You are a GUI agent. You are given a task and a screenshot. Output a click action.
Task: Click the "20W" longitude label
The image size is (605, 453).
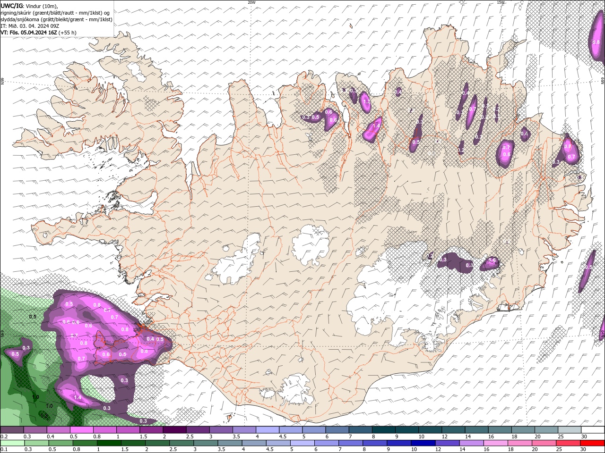(251, 2)
